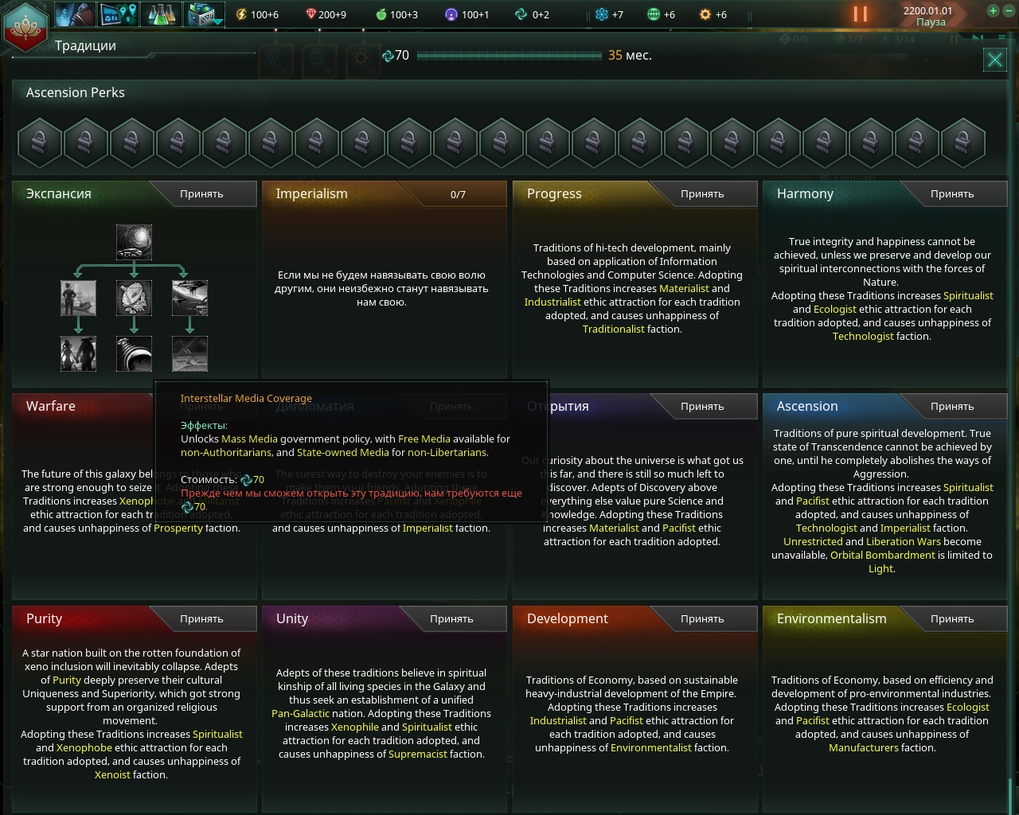The height and width of the screenshot is (815, 1019).
Task: Select the aerial landscape tradition icon
Action: pos(189,353)
